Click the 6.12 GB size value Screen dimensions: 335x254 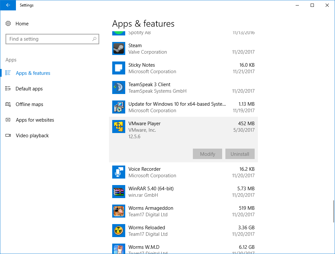click(x=247, y=247)
